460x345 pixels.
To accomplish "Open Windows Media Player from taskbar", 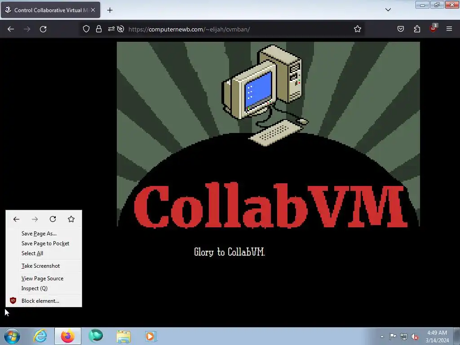I will [x=151, y=336].
